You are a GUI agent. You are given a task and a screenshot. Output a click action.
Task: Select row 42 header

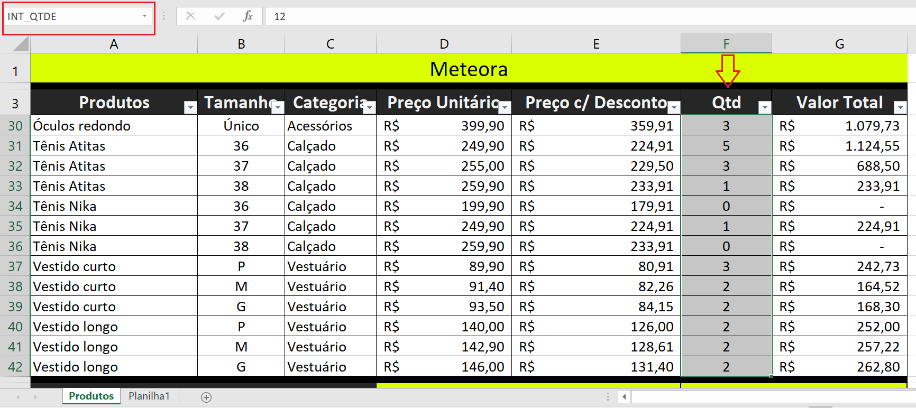[x=15, y=367]
